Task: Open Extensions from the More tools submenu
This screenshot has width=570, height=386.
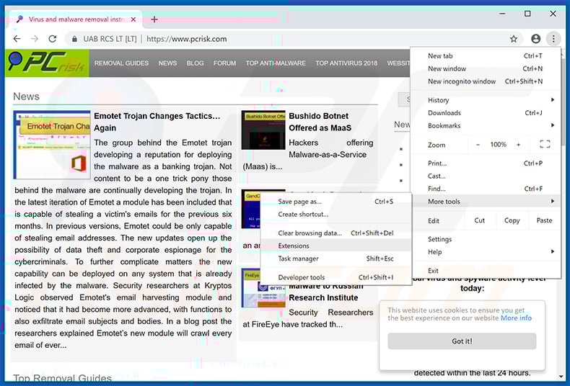Action: tap(336, 246)
